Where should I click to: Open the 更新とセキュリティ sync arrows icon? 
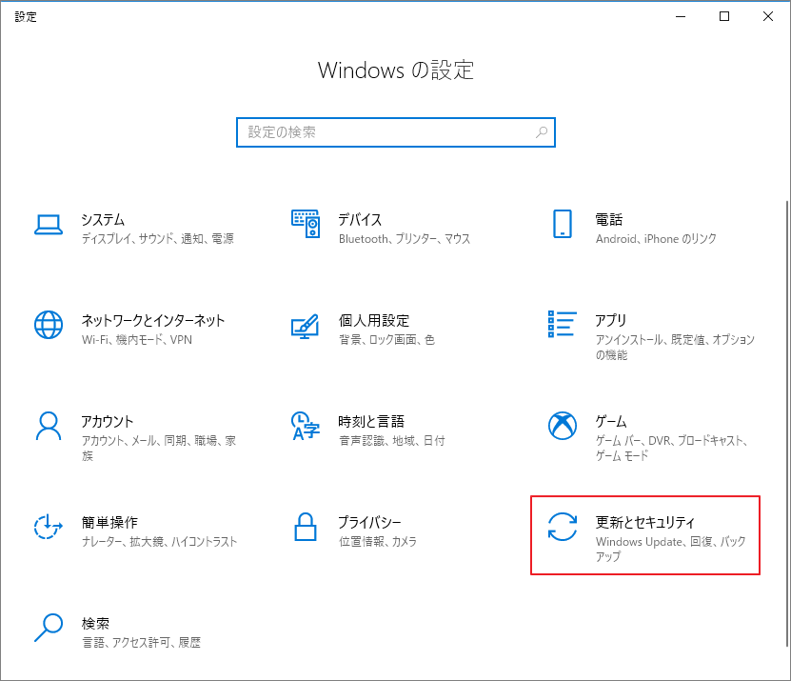click(x=563, y=527)
